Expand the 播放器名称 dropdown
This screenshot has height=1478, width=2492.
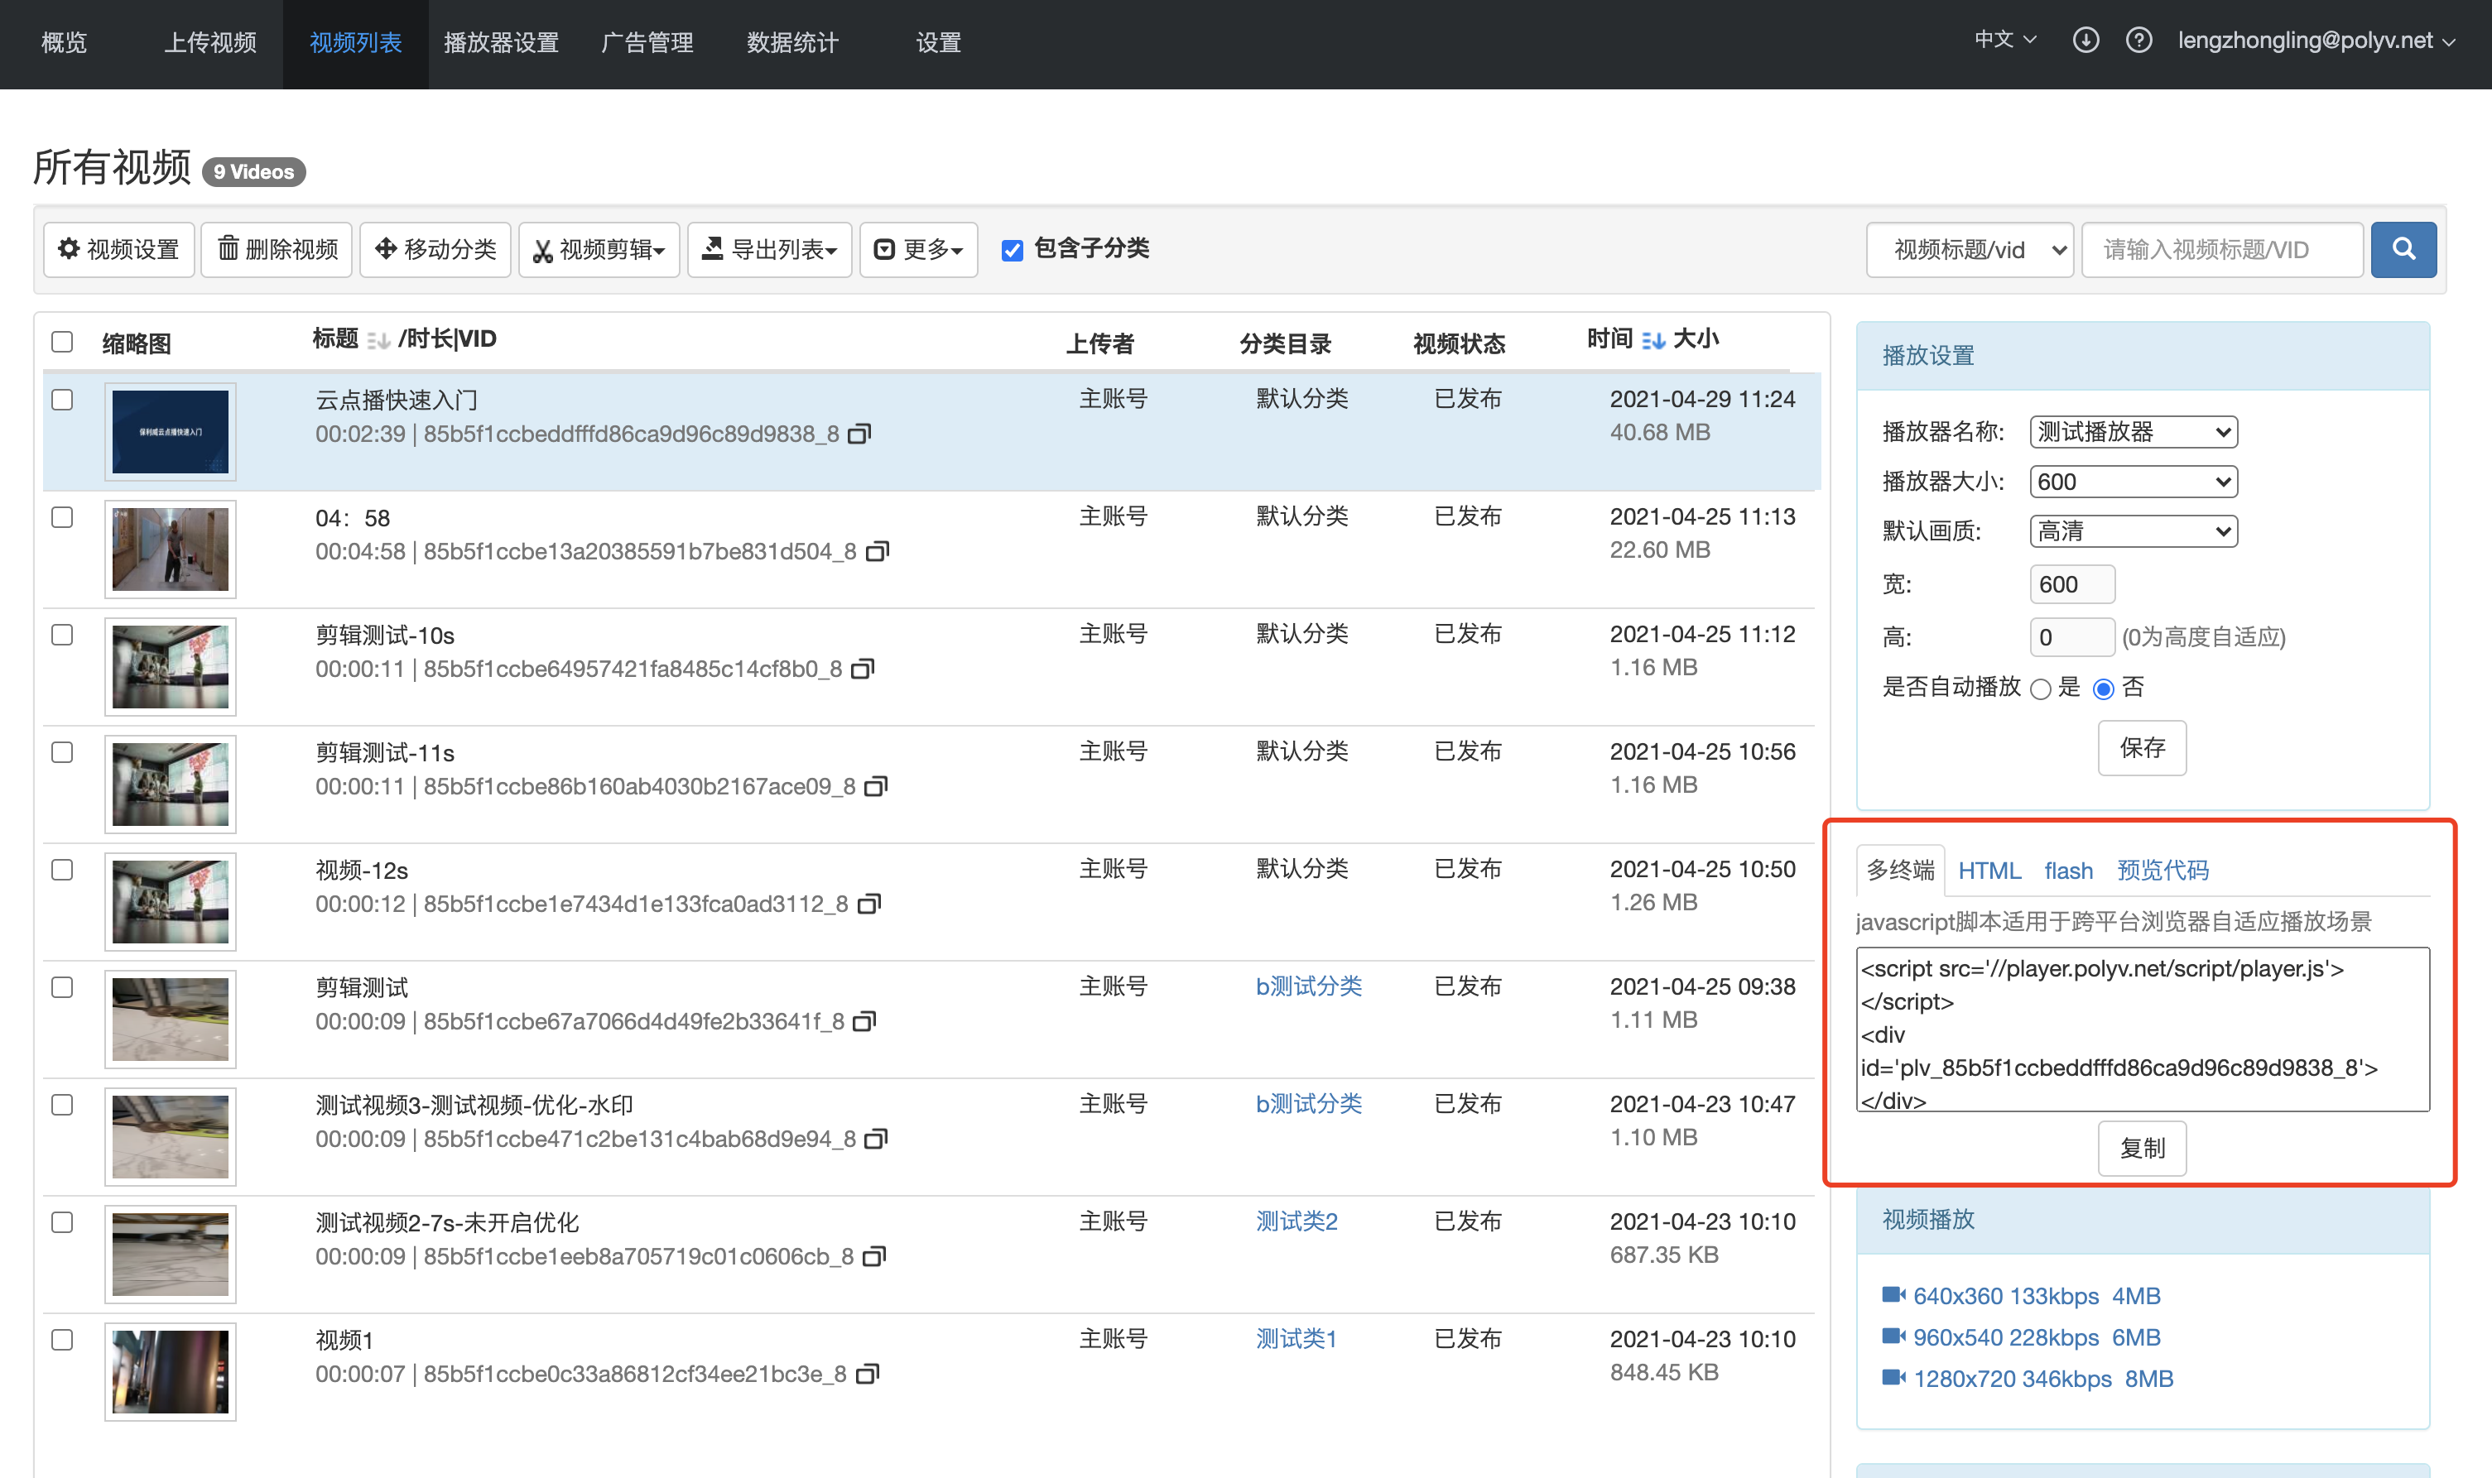point(2134,431)
